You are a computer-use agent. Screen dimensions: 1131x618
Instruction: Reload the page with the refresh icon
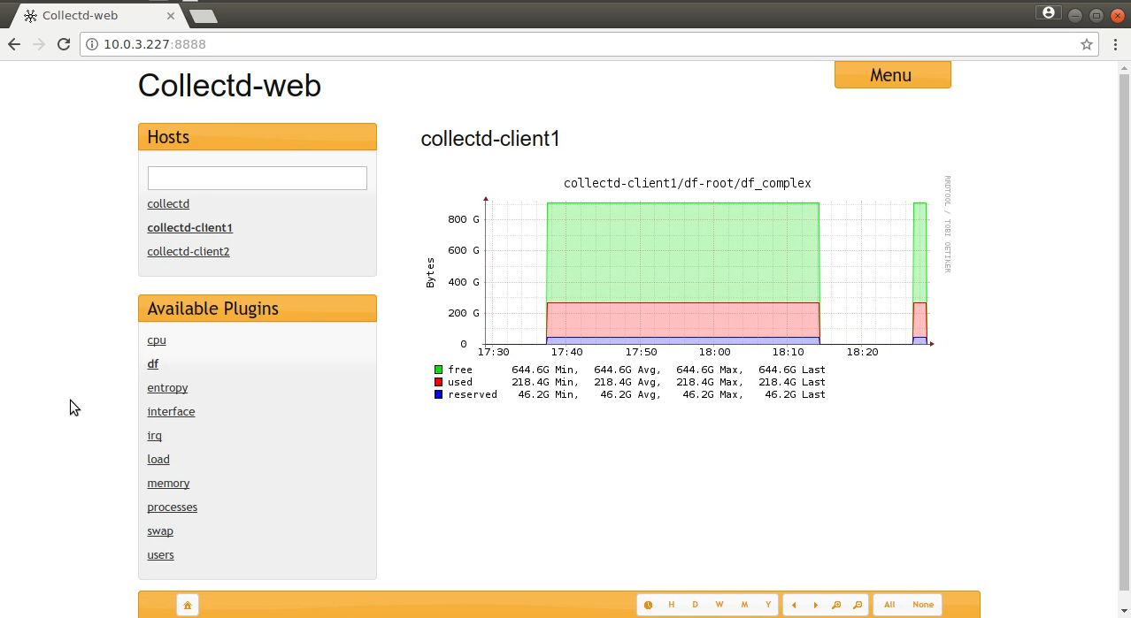64,44
